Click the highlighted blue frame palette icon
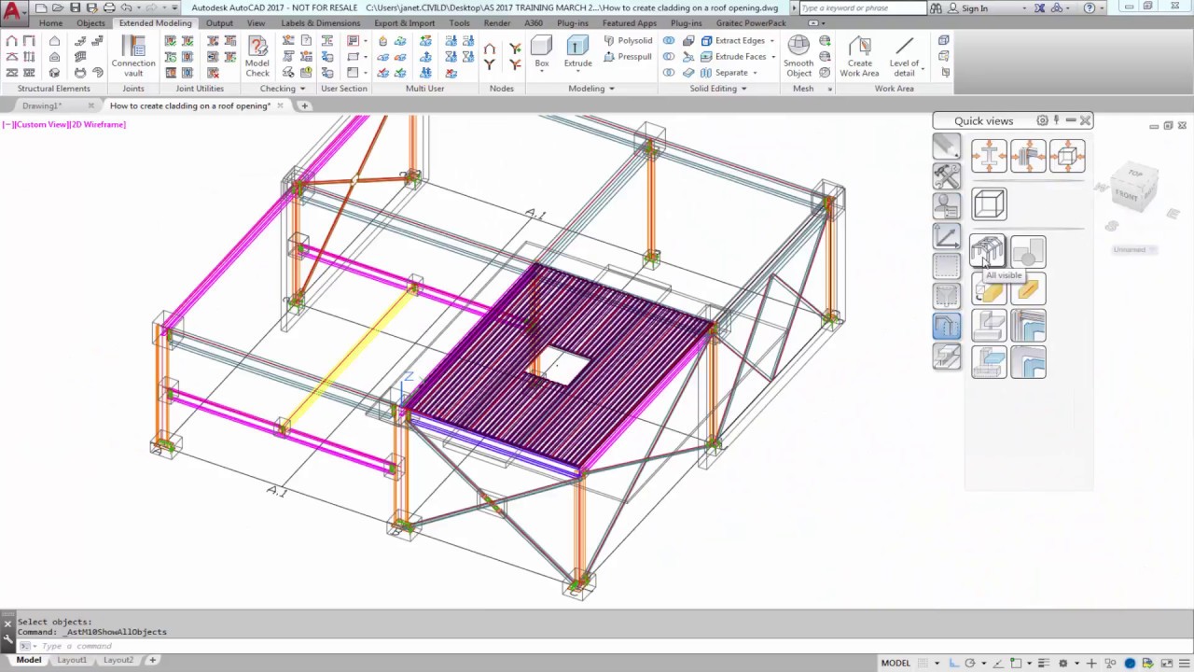The image size is (1194, 672). [x=946, y=326]
